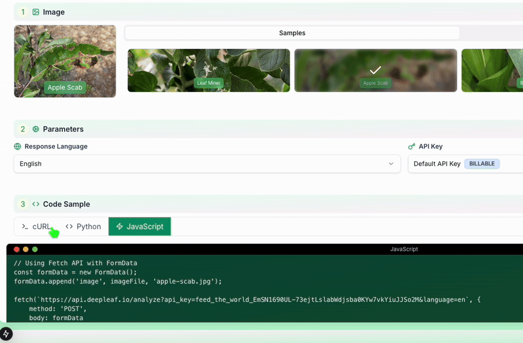
Task: Click the Parameters gear icon
Action: (x=36, y=129)
